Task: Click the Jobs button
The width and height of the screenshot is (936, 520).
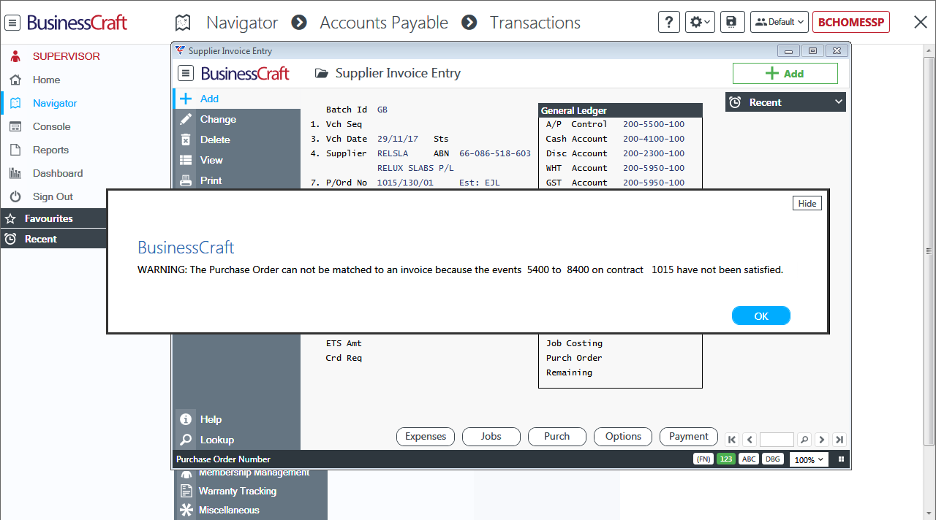Action: coord(491,437)
